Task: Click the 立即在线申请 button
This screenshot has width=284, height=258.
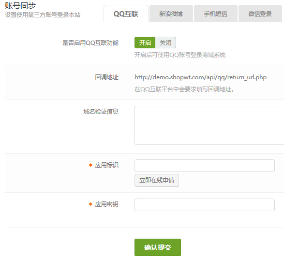Action: coord(157,180)
